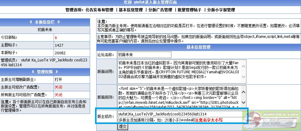Viewport: 301px width, 131px height.
Task: Click the watermark logo at bottom right
Action: pos(272,118)
